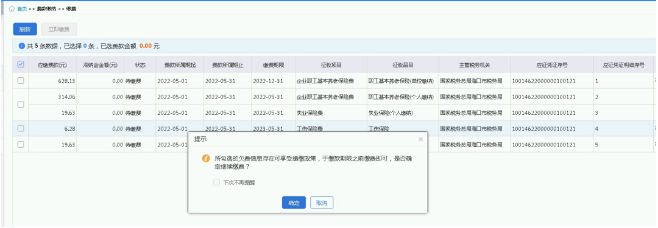The image size is (658, 228).
Task: Click the 立即缴费 button
Action: click(x=58, y=29)
